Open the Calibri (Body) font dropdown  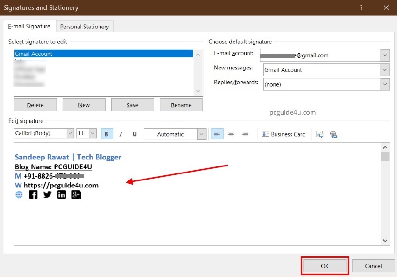pyautogui.click(x=70, y=134)
